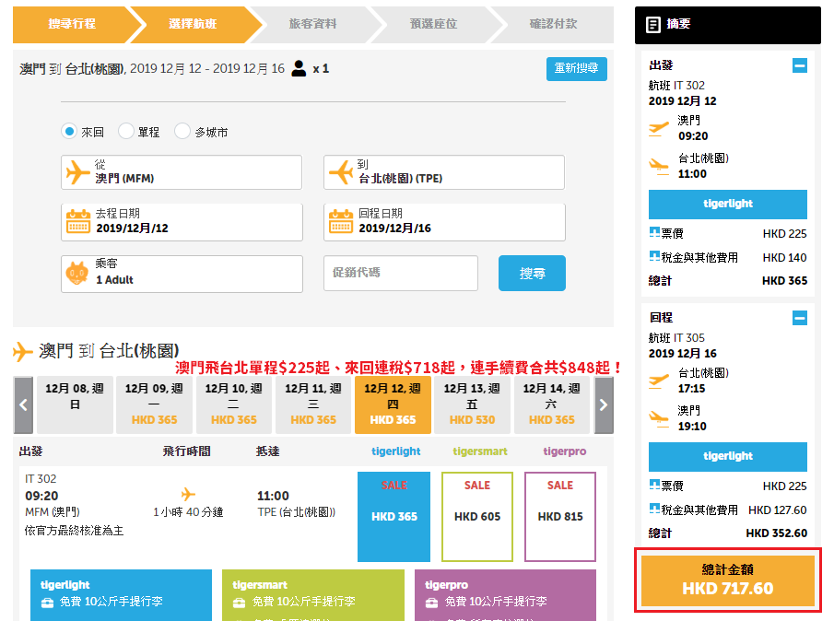This screenshot has height=621, width=834.
Task: Click the tiger mascot passenger icon
Action: tap(77, 274)
